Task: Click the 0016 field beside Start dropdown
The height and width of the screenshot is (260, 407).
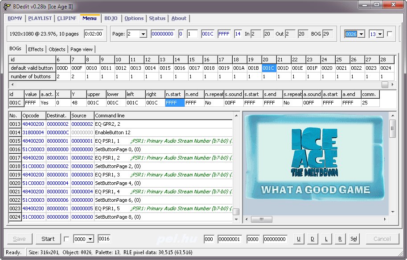Action: pyautogui.click(x=104, y=239)
